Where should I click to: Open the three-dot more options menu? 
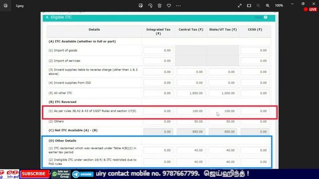tap(178, 5)
